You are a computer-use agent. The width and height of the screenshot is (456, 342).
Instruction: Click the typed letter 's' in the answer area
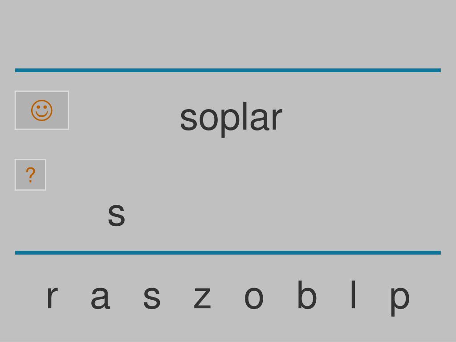(116, 215)
